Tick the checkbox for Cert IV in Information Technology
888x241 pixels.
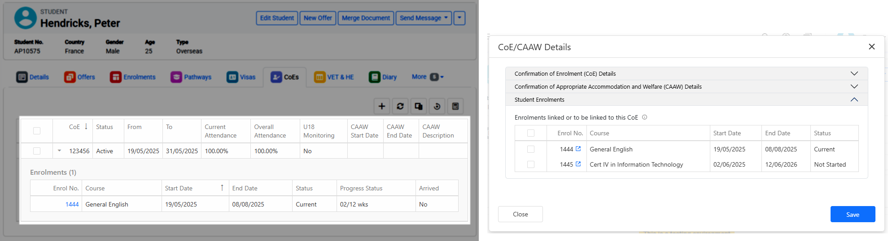pyautogui.click(x=531, y=164)
